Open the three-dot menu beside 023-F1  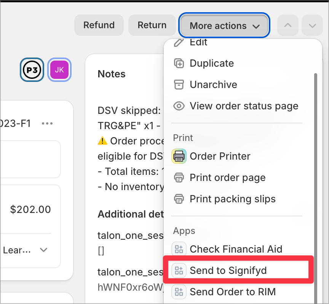coord(47,123)
